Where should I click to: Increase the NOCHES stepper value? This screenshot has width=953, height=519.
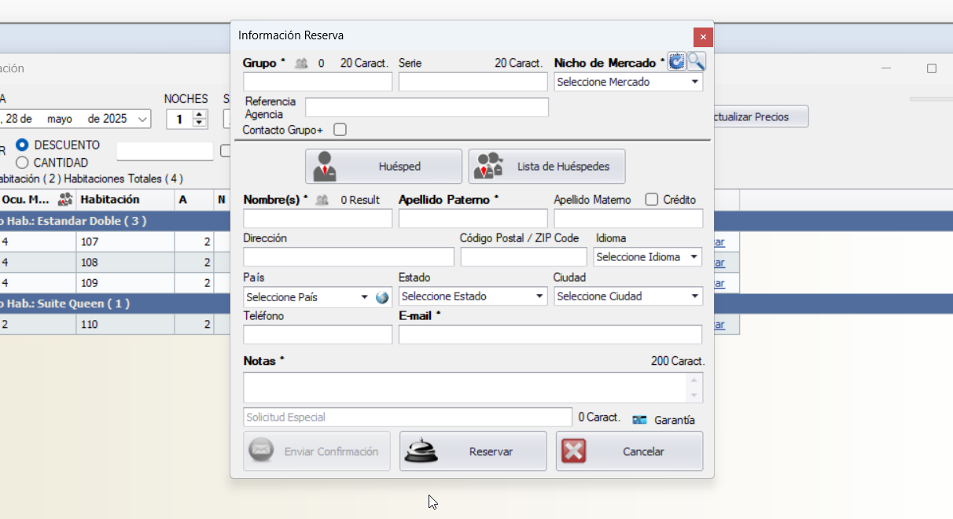coord(200,115)
